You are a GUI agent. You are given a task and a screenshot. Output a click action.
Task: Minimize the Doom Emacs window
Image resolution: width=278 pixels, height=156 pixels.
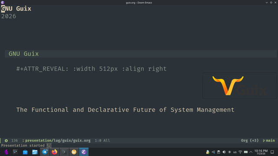(x=267, y=3)
